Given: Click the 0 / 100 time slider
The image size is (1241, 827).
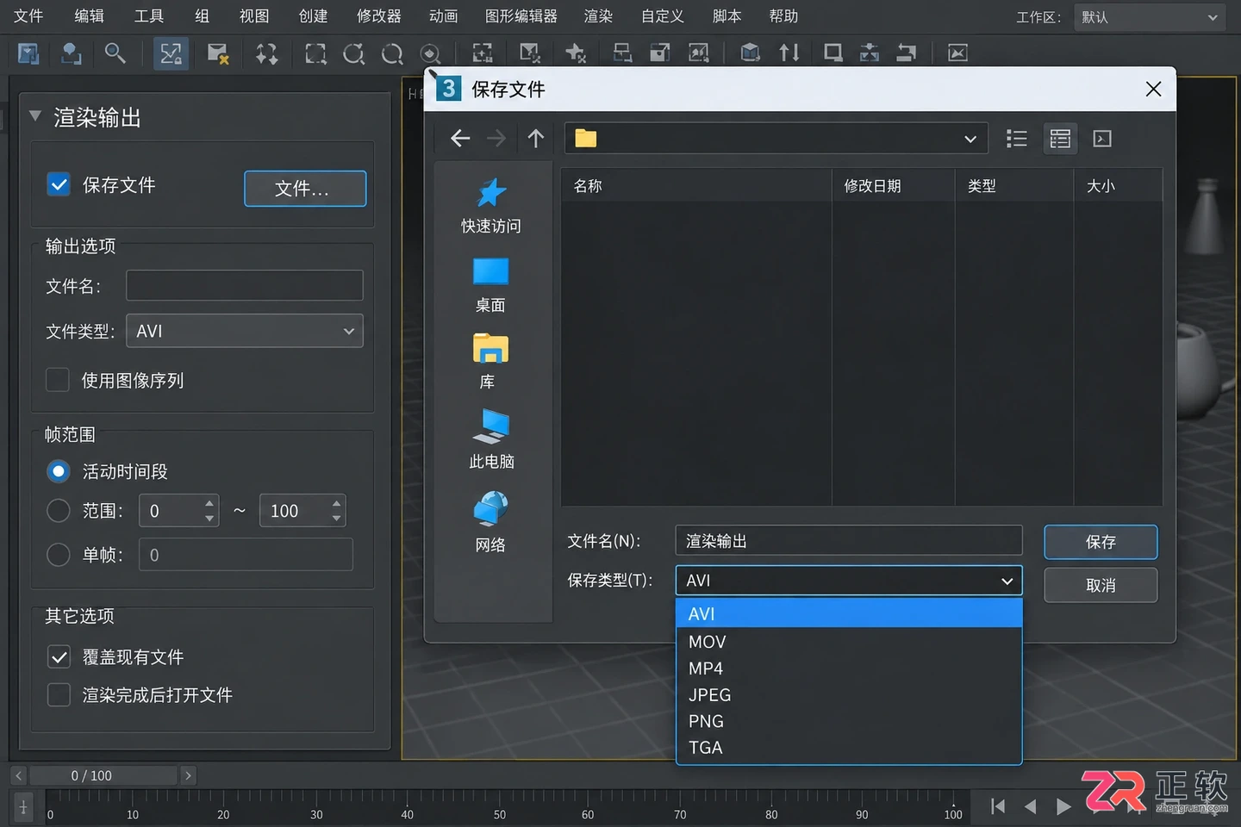Looking at the screenshot, I should (x=103, y=775).
